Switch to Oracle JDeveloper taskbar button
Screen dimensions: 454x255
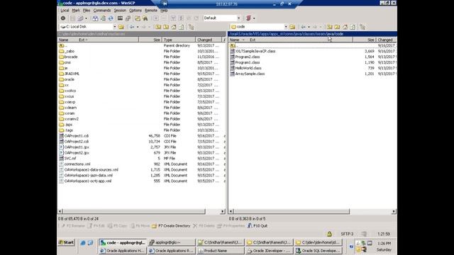[x=270, y=251]
